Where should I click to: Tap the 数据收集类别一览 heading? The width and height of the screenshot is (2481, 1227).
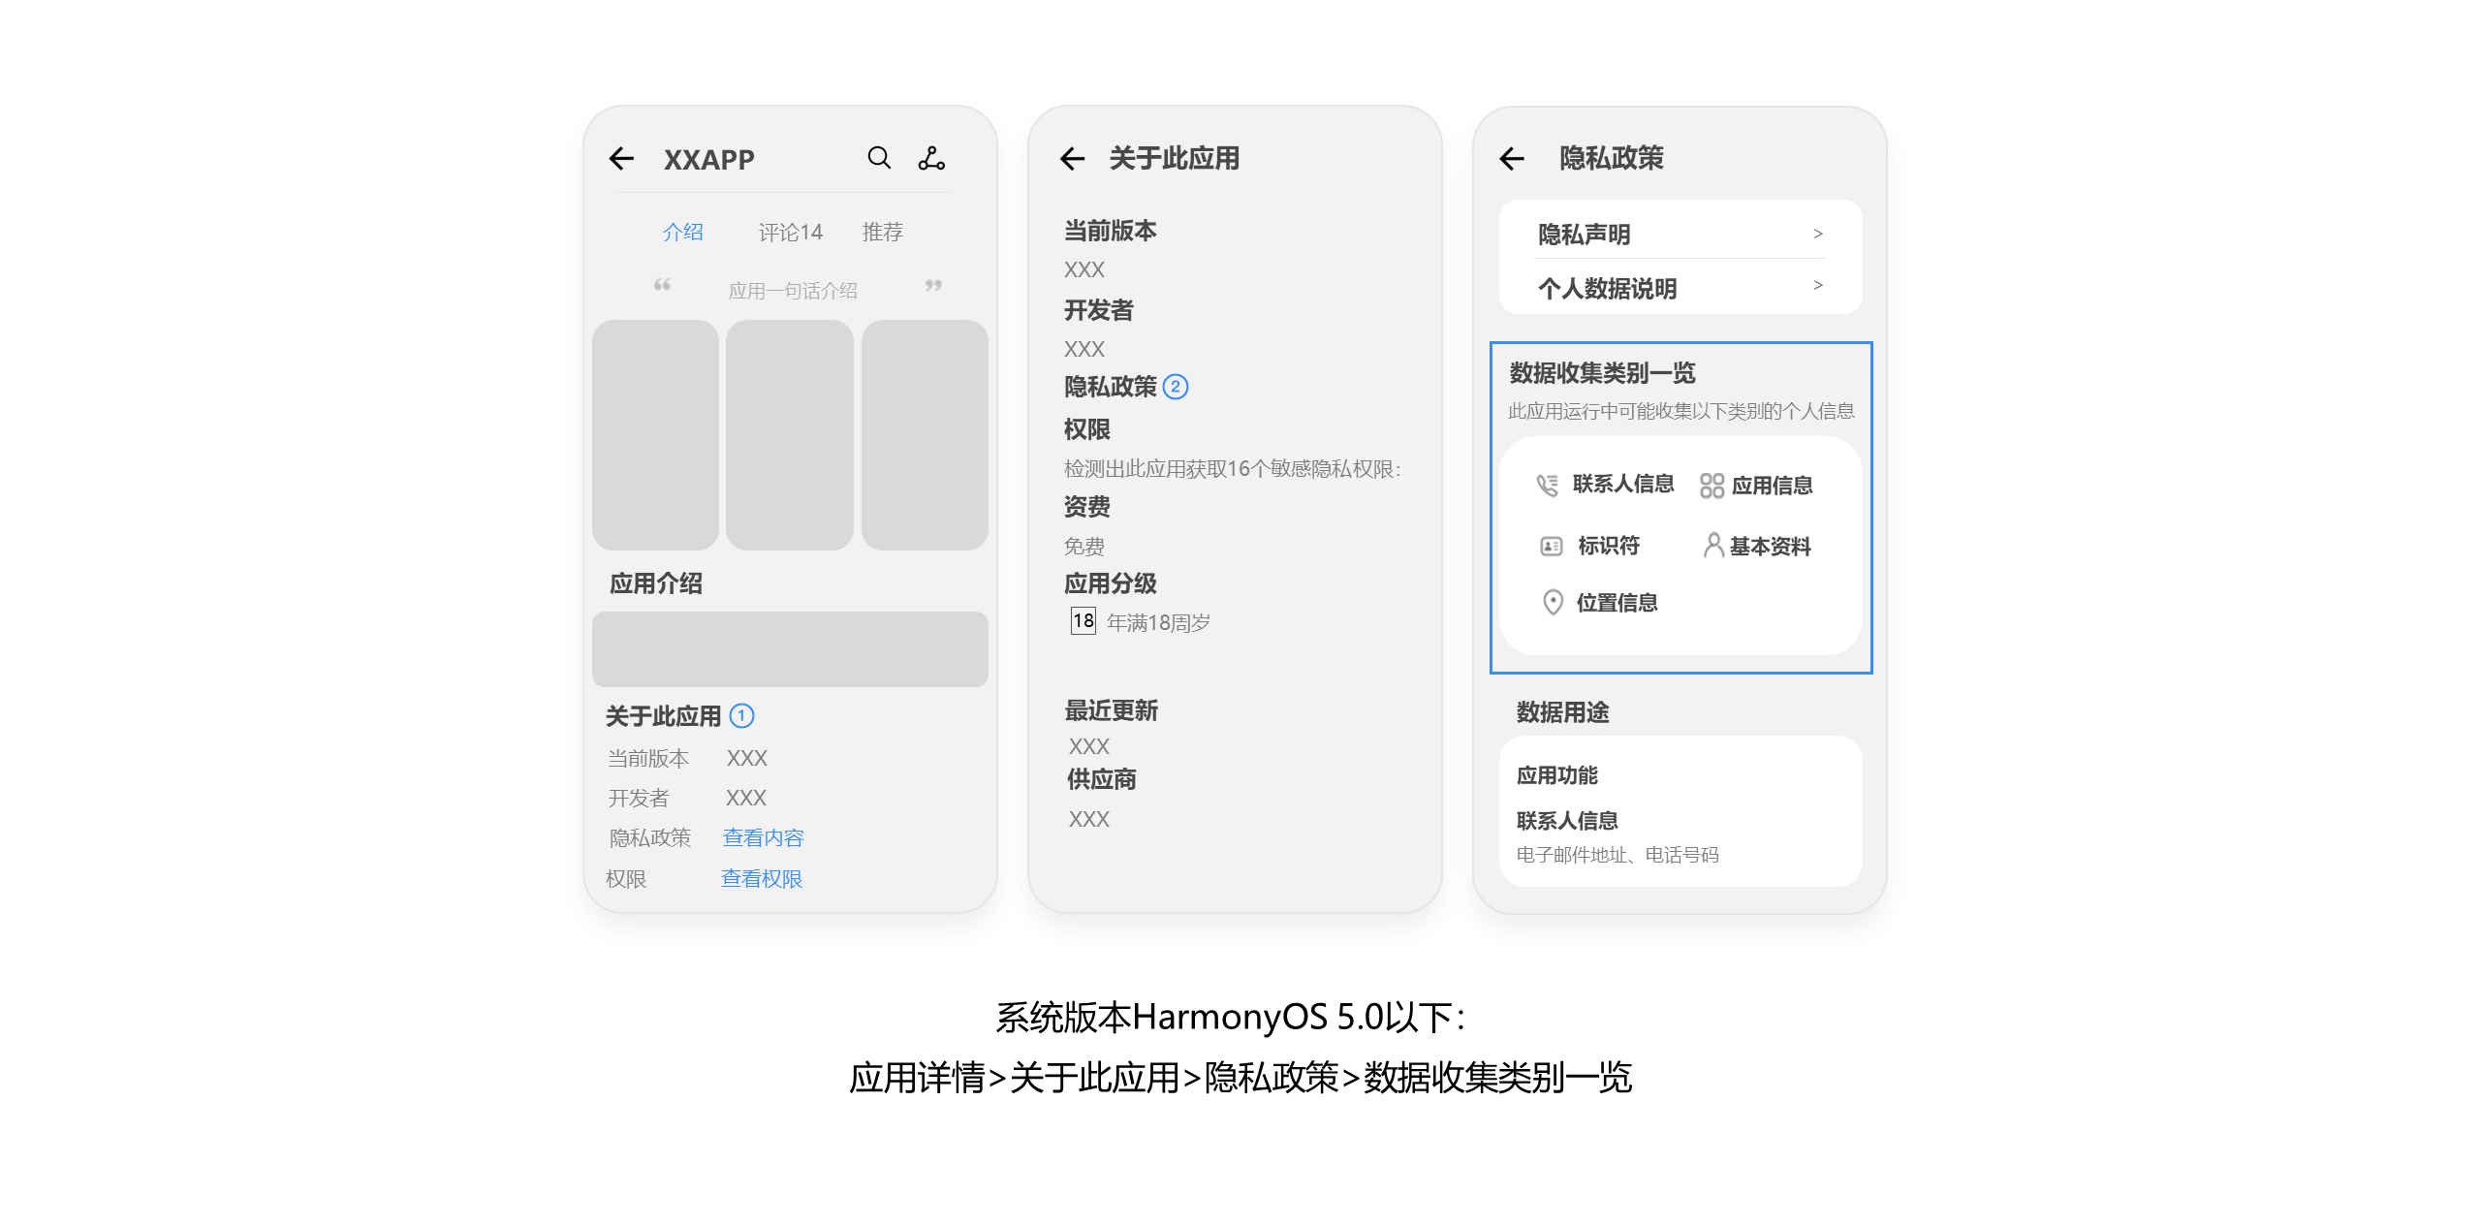coord(1602,373)
